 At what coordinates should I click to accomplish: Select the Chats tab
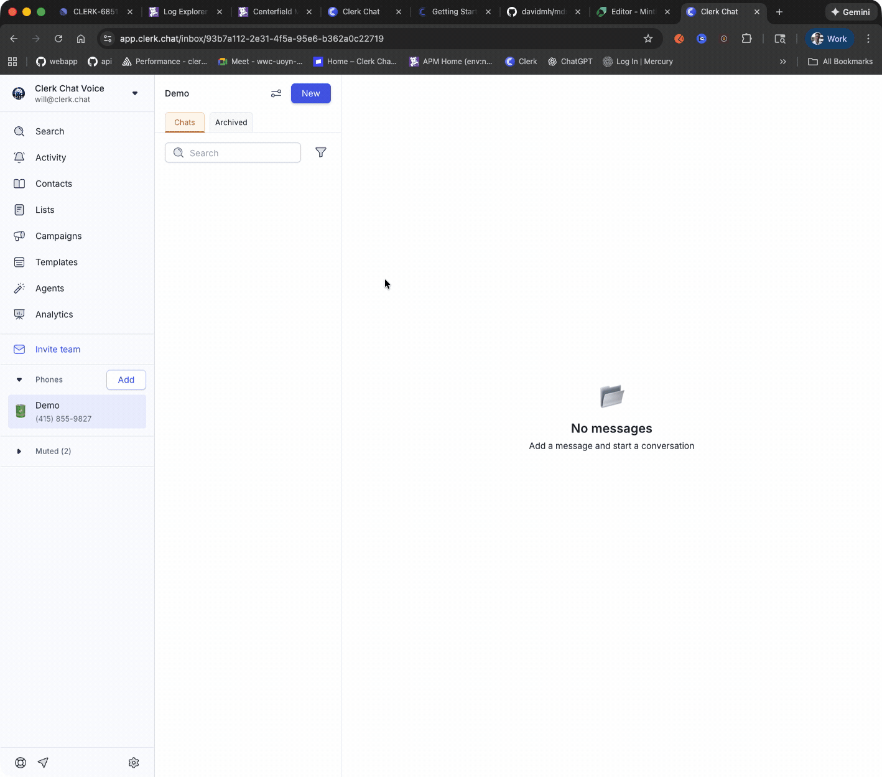click(184, 122)
